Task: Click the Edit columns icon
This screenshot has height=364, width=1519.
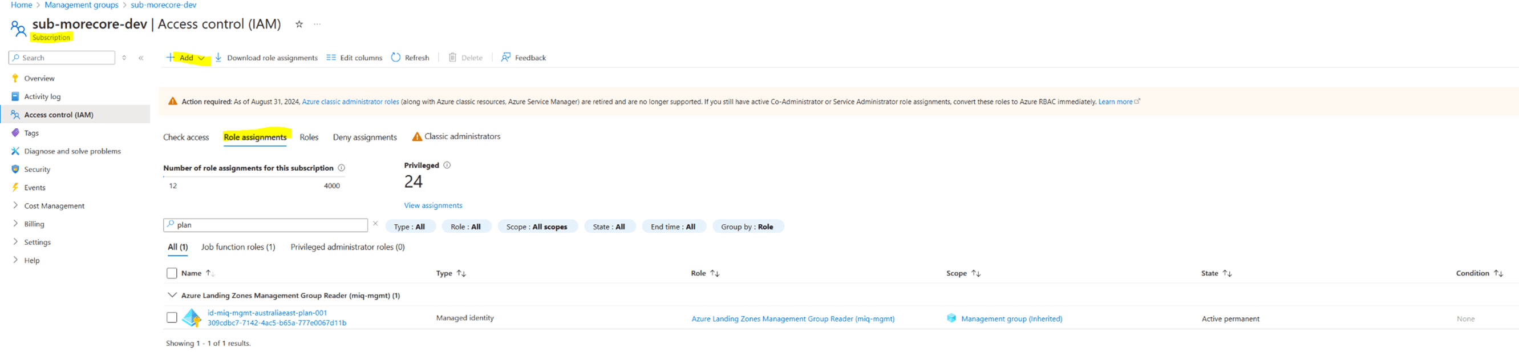Action: pyautogui.click(x=331, y=57)
